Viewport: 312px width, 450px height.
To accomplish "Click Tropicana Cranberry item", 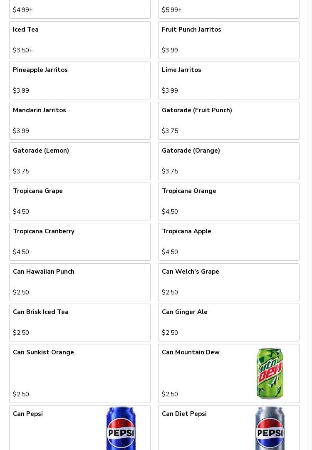I will [80, 242].
